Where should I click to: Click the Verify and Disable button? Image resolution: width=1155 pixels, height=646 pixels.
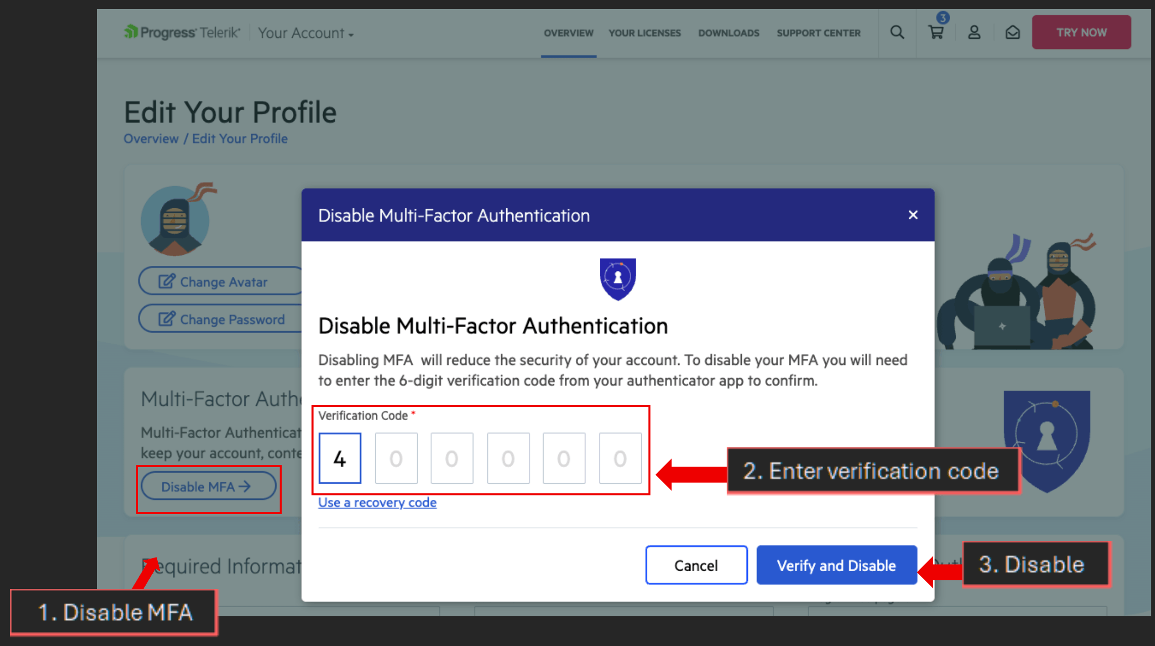tap(836, 565)
